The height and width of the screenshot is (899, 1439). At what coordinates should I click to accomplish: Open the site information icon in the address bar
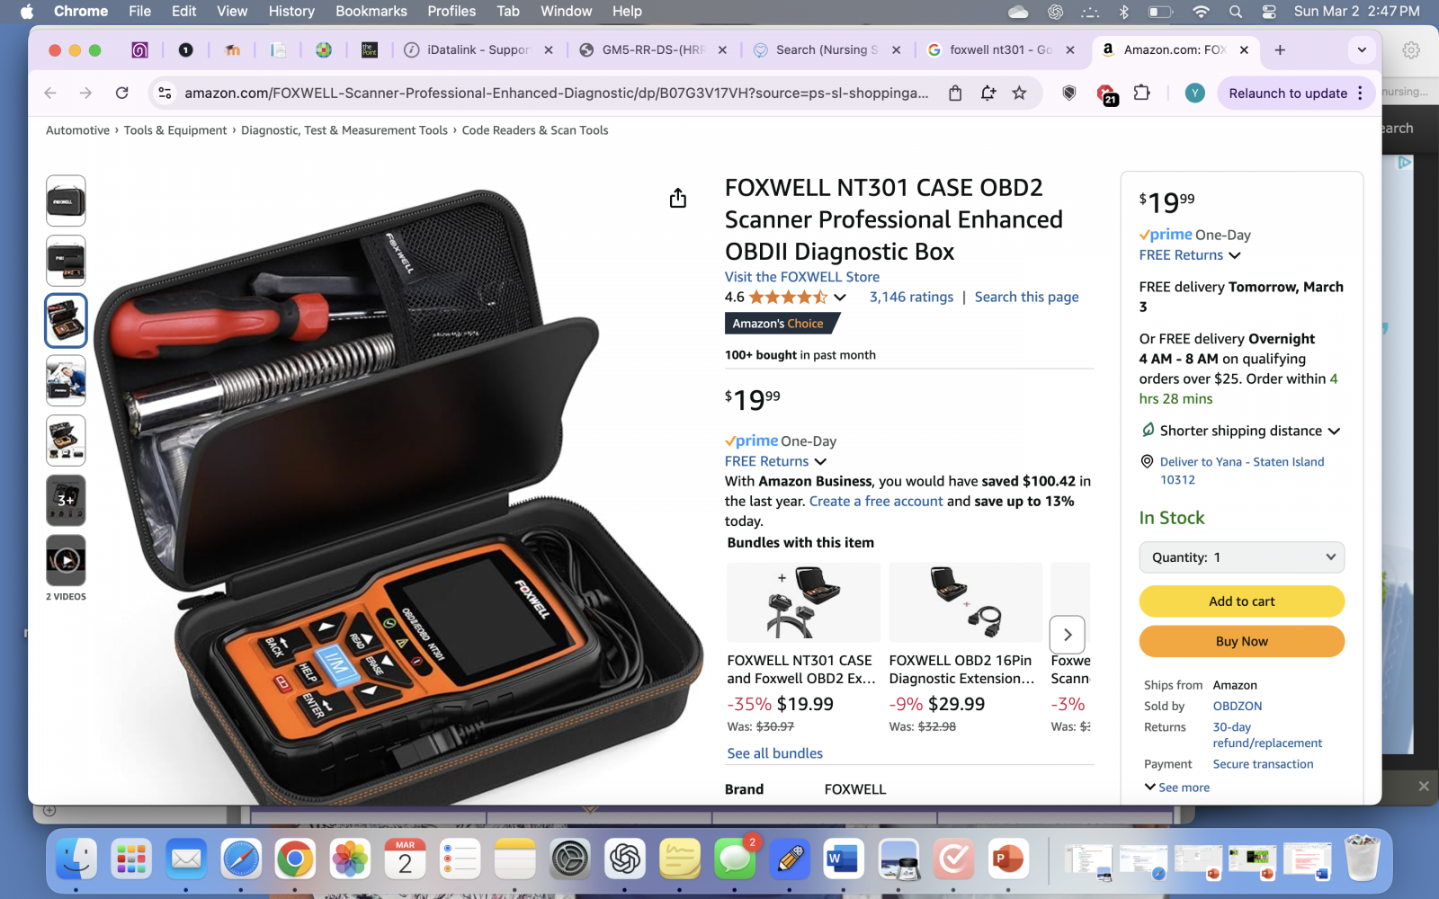pos(165,93)
